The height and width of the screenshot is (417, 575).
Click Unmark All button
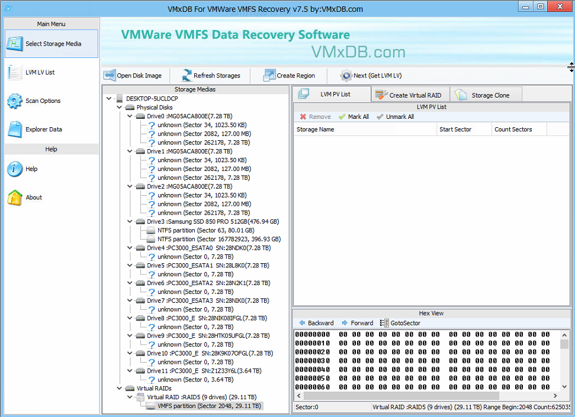click(x=396, y=117)
